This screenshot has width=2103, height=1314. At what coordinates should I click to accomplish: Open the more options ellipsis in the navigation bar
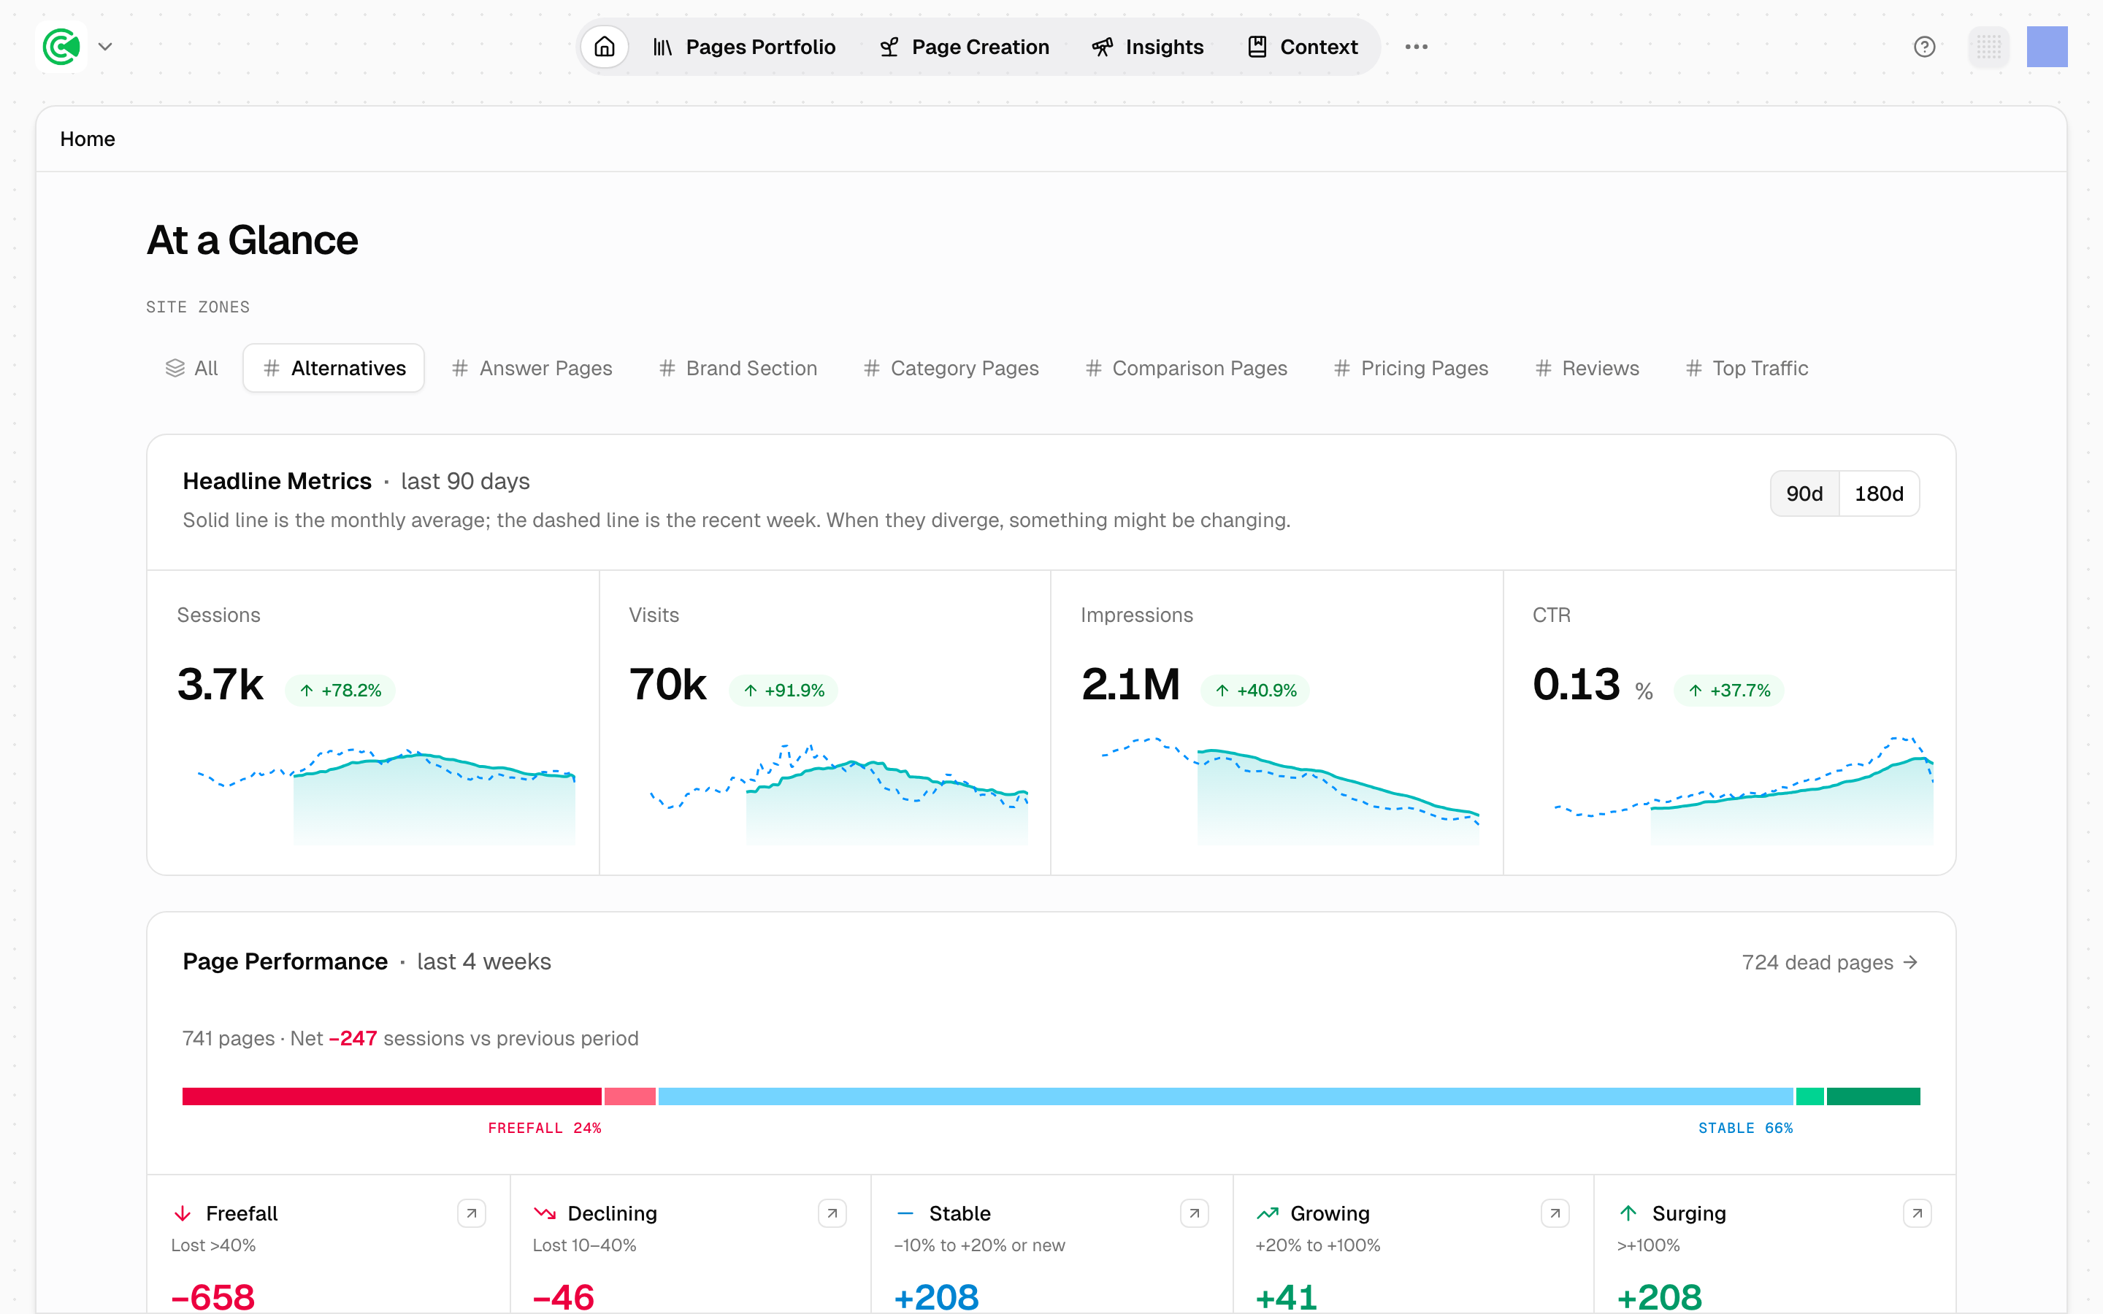coord(1416,47)
